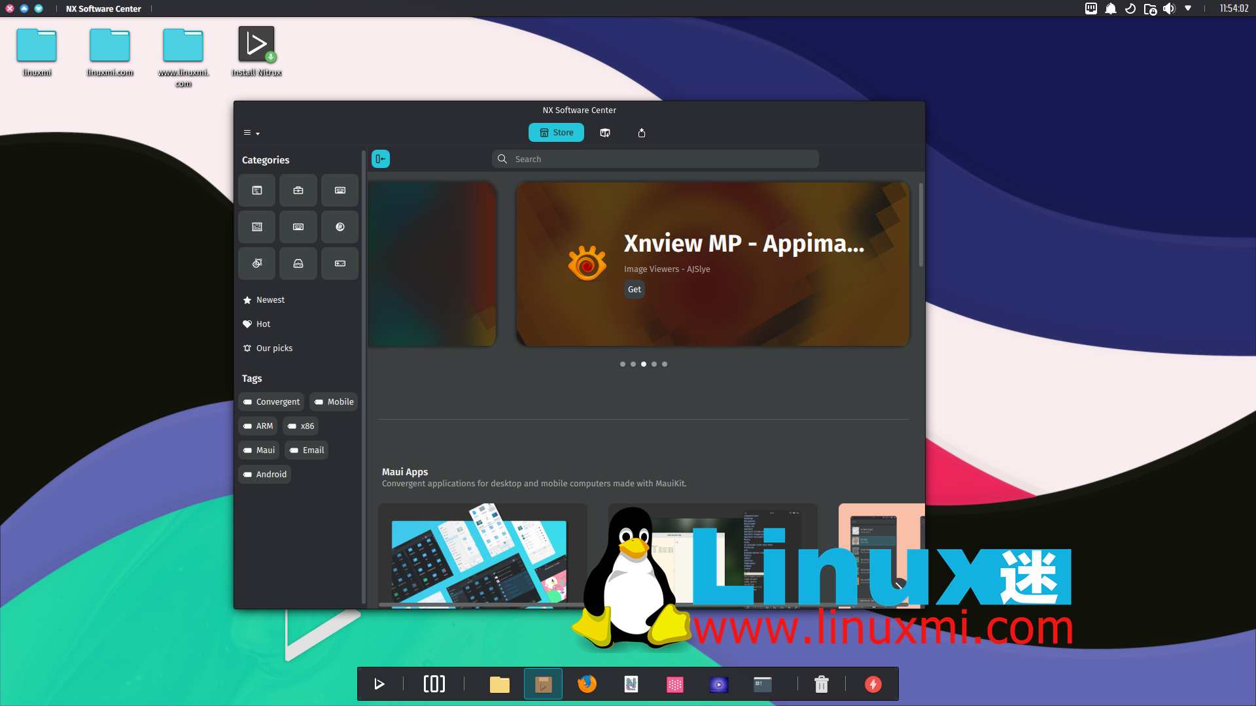Filter by the ARM tag

(x=258, y=426)
